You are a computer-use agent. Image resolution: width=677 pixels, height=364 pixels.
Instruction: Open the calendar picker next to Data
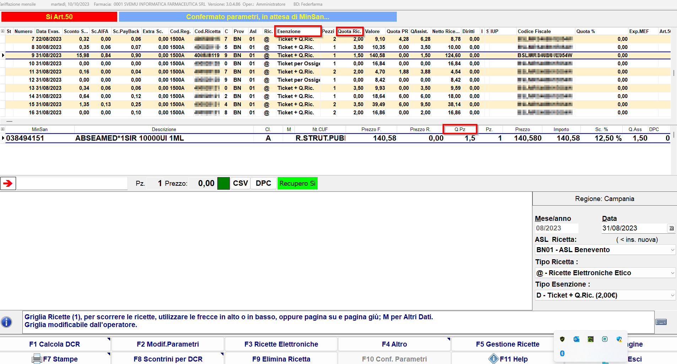click(x=671, y=228)
